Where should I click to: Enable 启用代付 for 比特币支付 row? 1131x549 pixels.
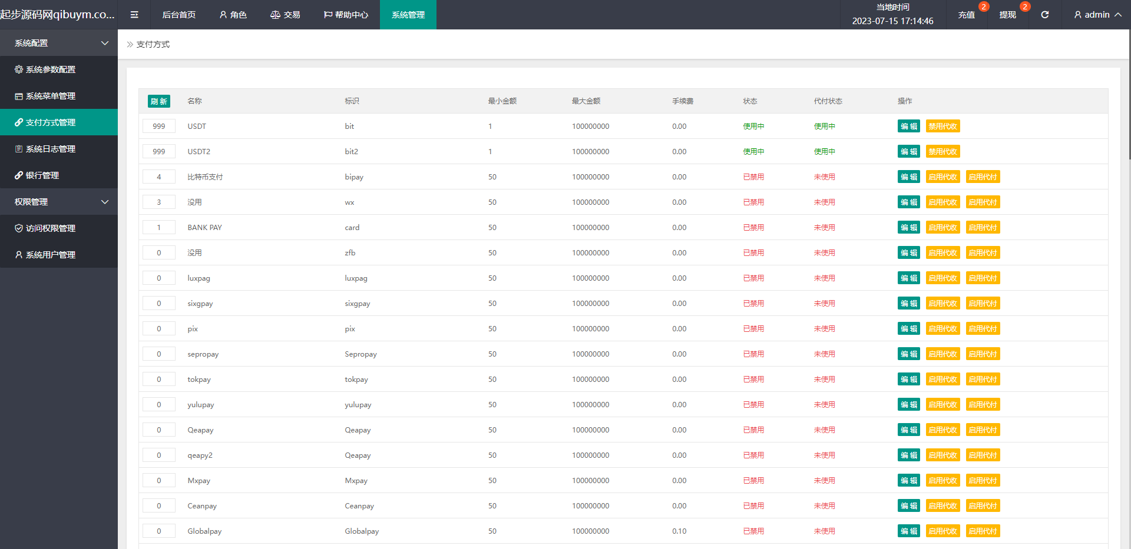click(983, 177)
